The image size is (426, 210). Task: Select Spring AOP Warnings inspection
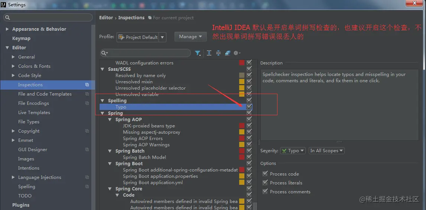(146, 145)
